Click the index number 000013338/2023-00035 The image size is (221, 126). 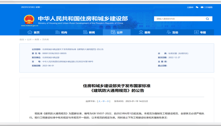pyautogui.click(x=54, y=53)
